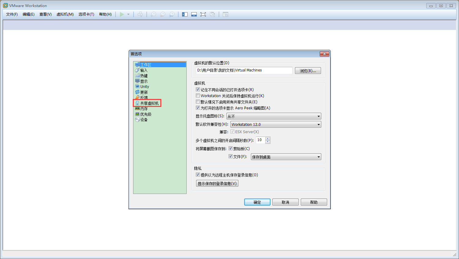The height and width of the screenshot is (259, 459).
Task: Power on the virtual machine with green play icon
Action: 122,14
